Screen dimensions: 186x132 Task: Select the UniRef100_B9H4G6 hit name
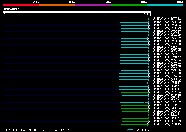tap(167, 70)
